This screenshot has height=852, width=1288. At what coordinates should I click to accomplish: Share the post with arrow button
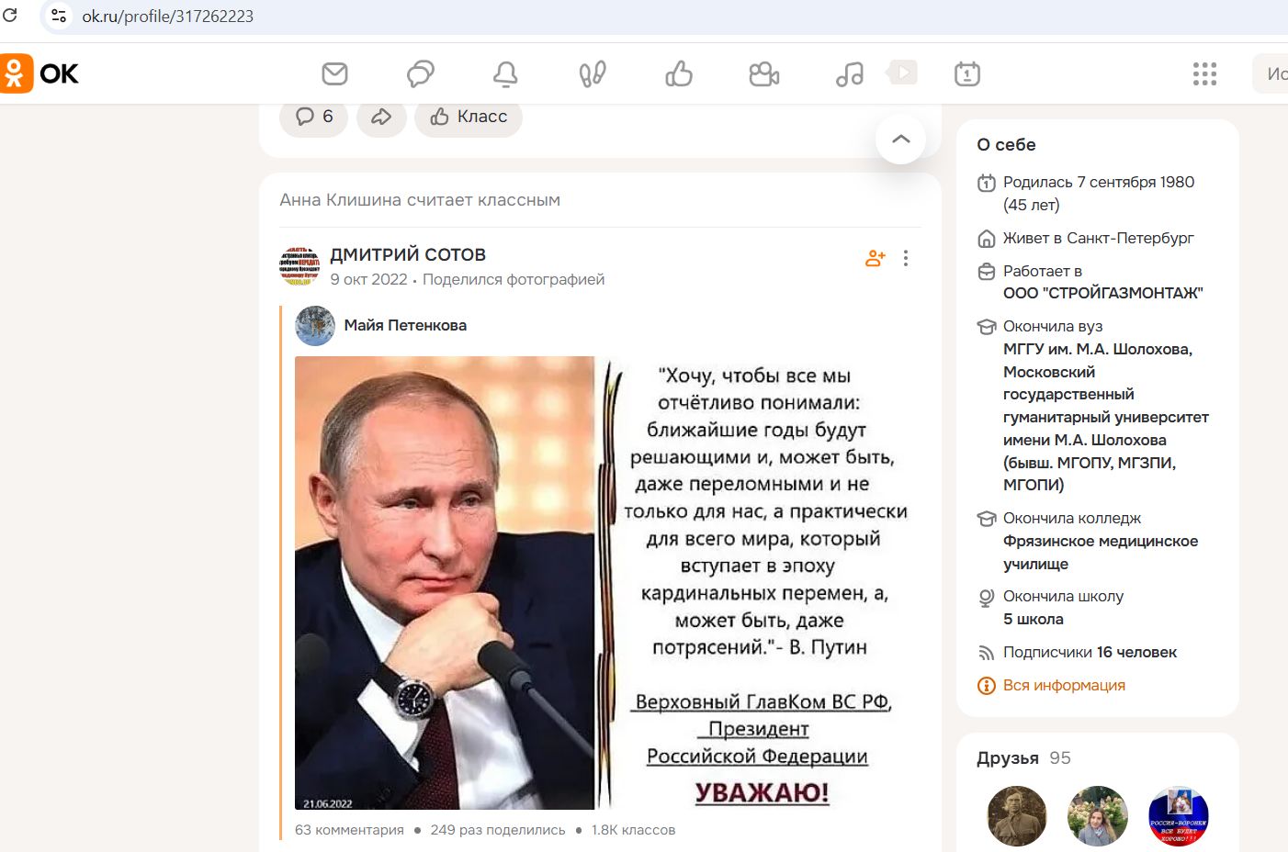tap(381, 117)
